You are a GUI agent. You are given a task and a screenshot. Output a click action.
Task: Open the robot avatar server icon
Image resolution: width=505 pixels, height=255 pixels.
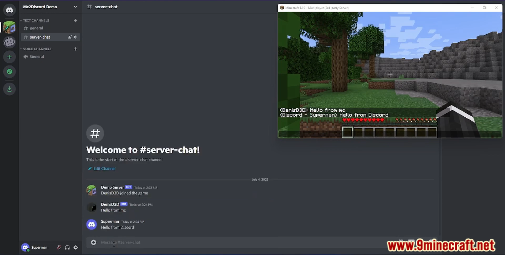(9, 42)
